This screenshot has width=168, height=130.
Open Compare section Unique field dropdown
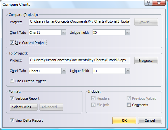click(128, 32)
